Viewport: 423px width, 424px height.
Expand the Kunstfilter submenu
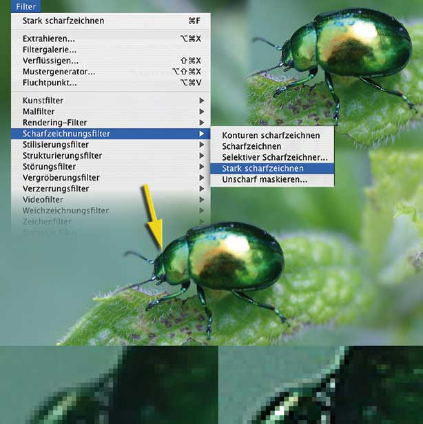110,101
